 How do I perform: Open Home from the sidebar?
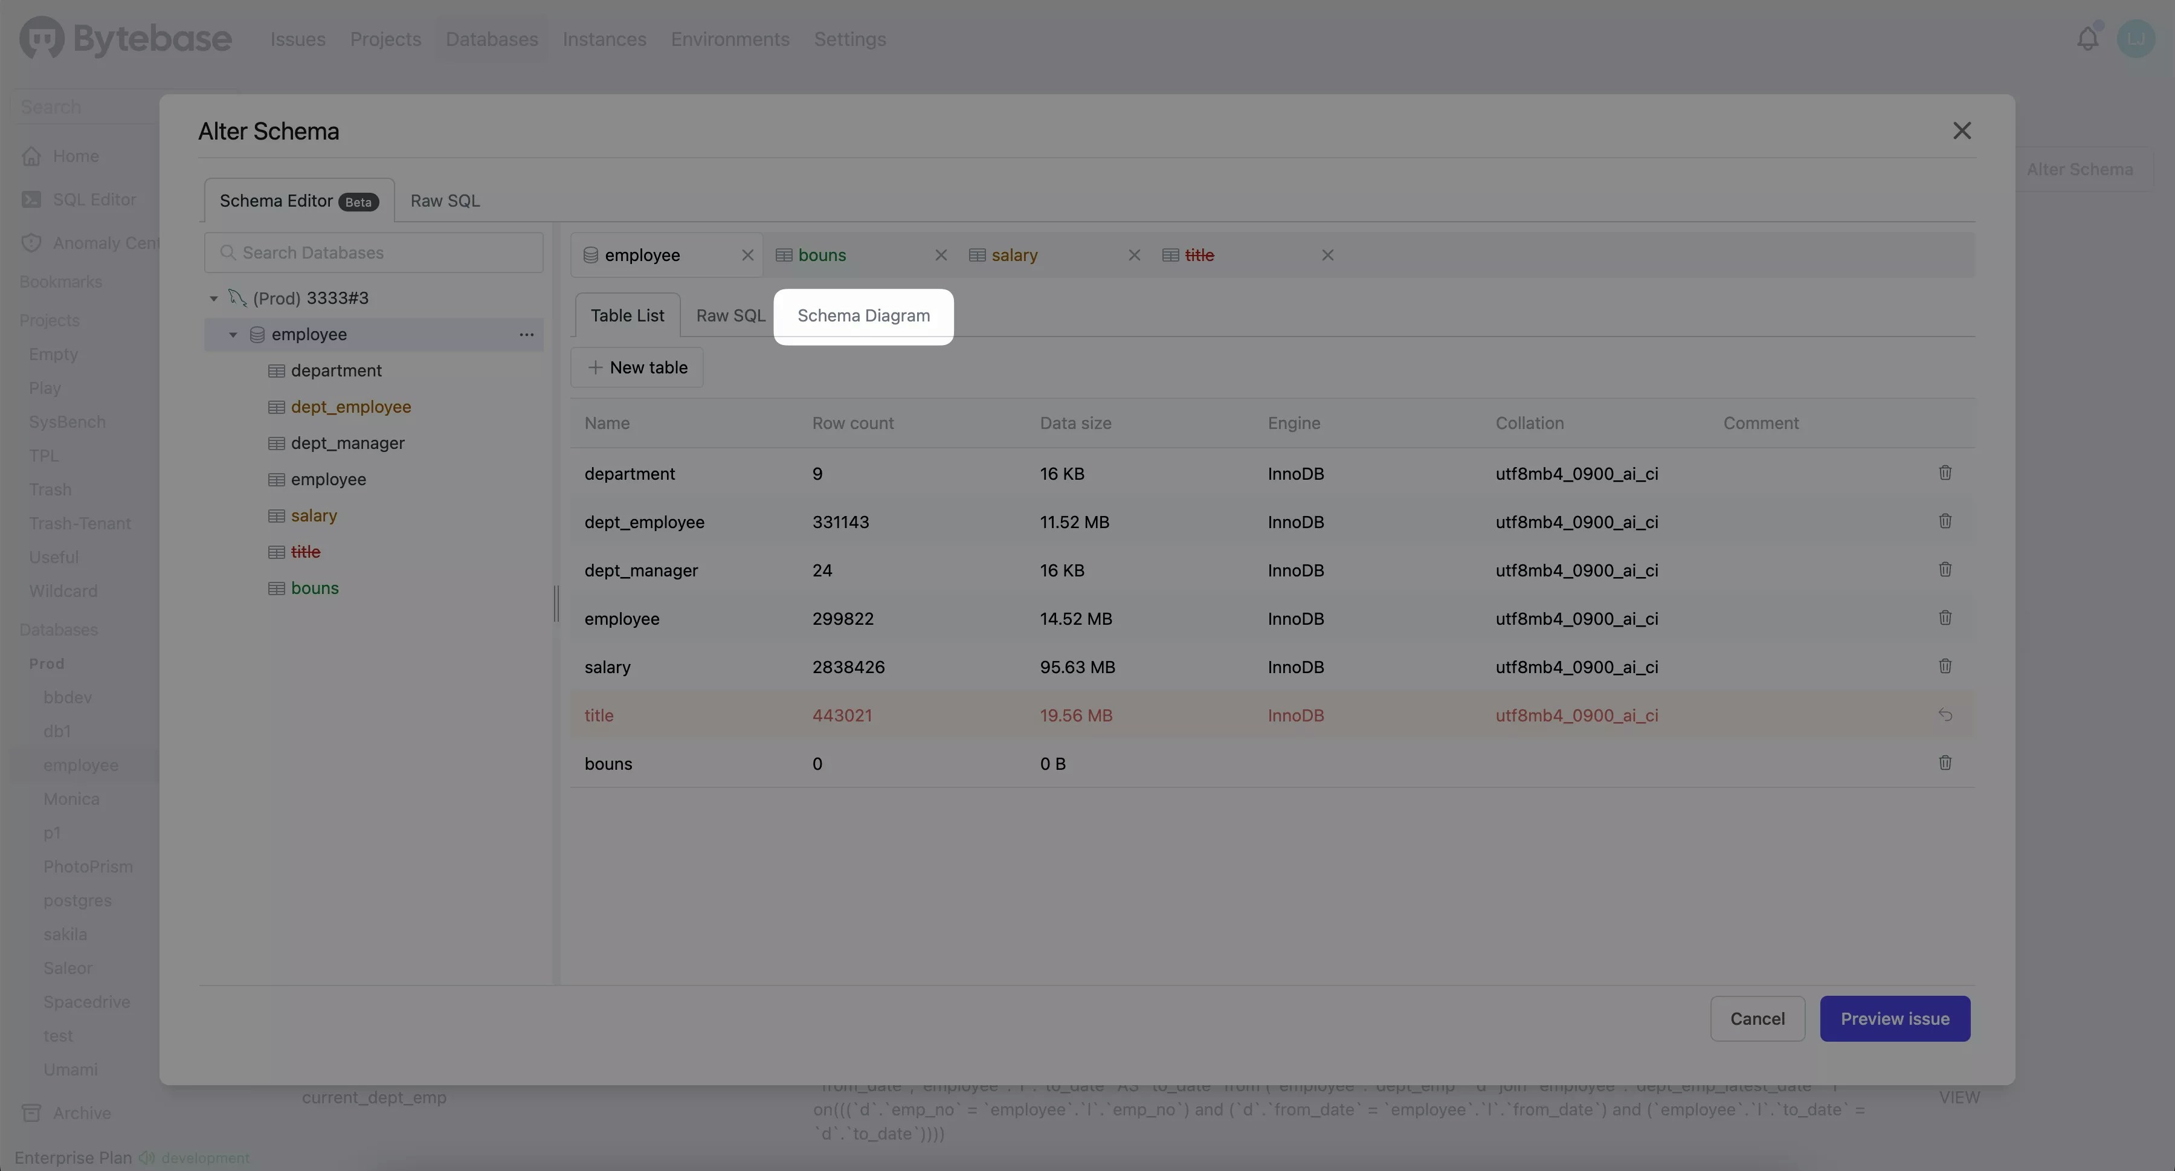coord(74,155)
